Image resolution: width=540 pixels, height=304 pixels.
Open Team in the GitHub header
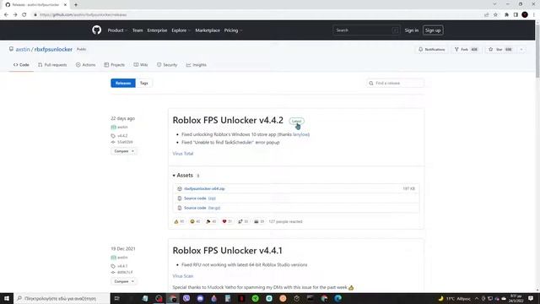point(138,30)
